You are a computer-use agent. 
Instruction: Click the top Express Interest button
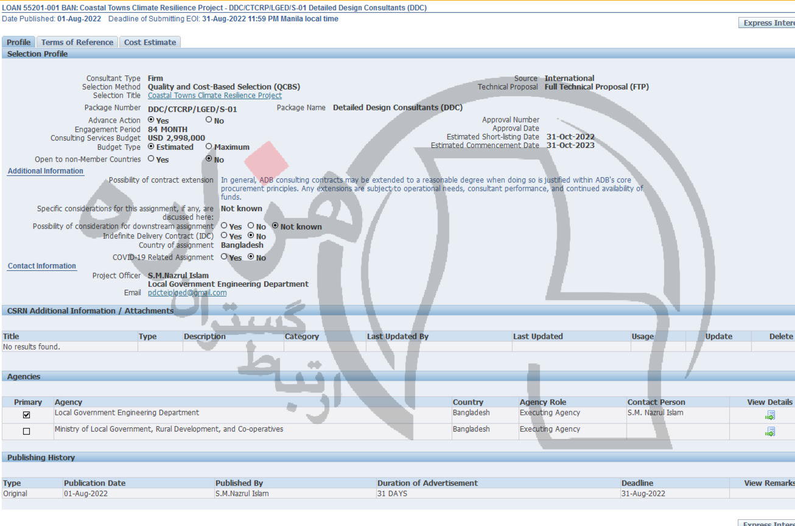[768, 23]
